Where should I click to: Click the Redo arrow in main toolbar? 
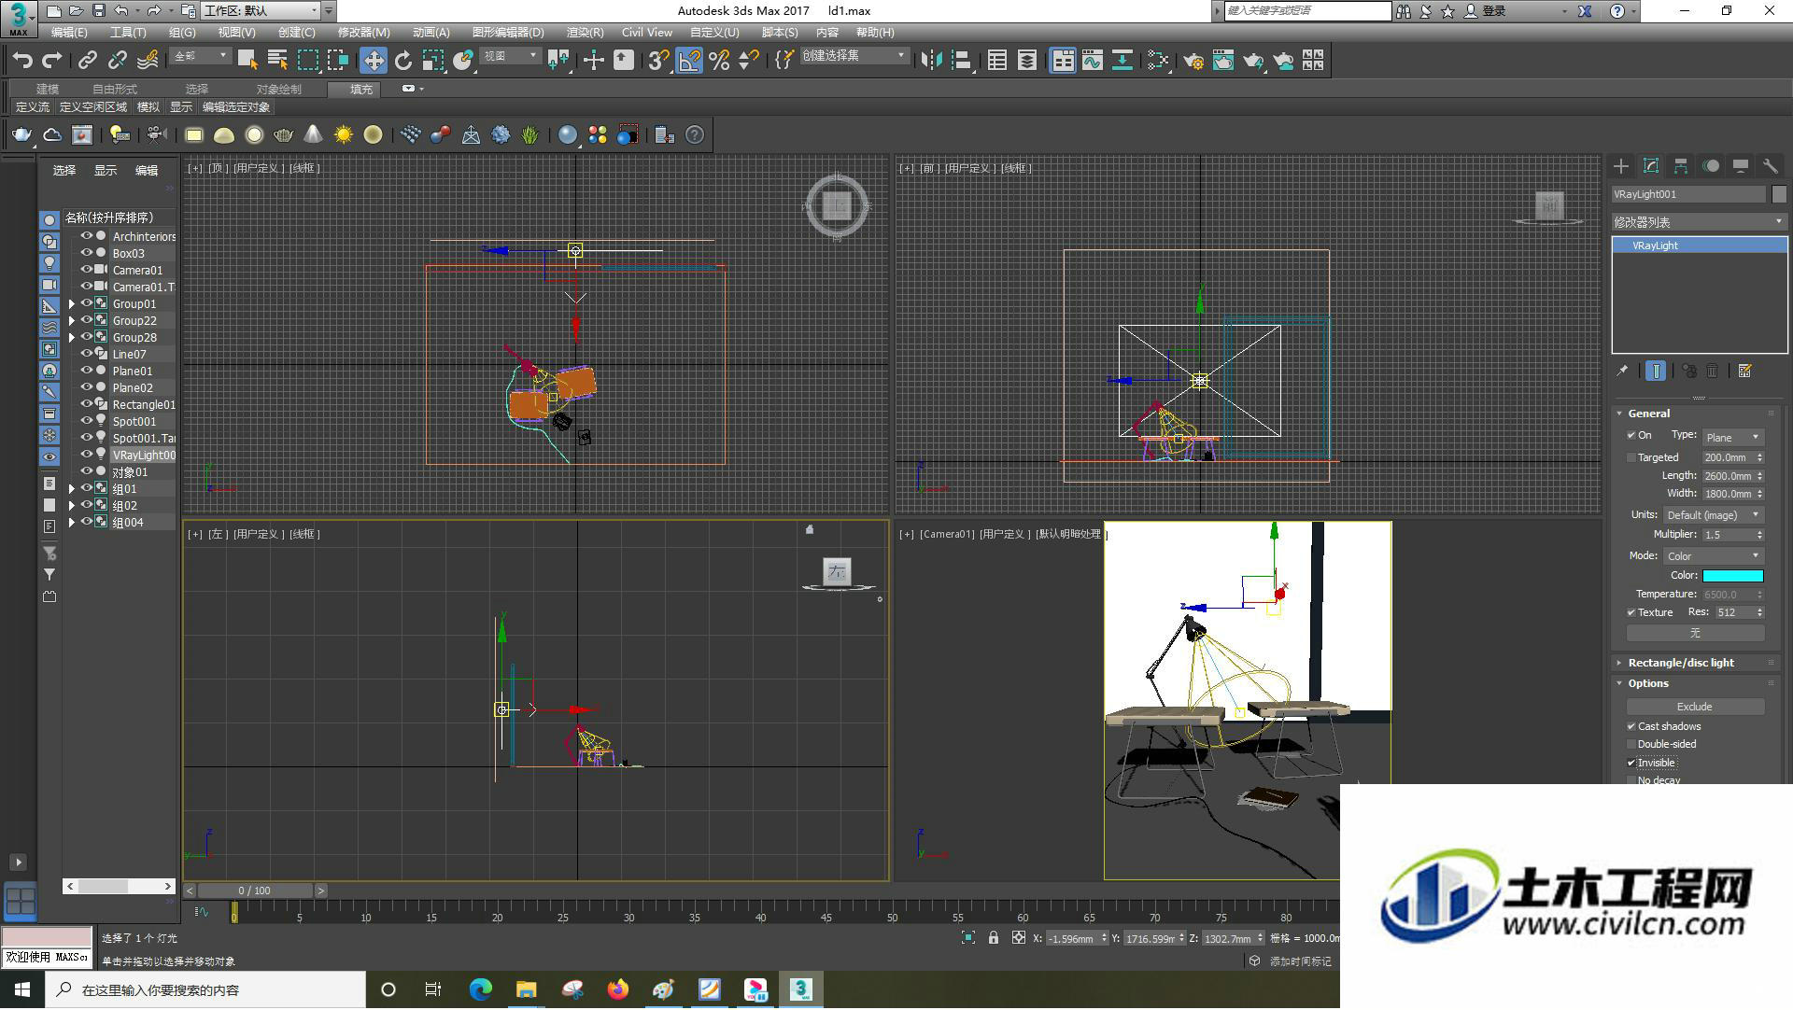52,61
